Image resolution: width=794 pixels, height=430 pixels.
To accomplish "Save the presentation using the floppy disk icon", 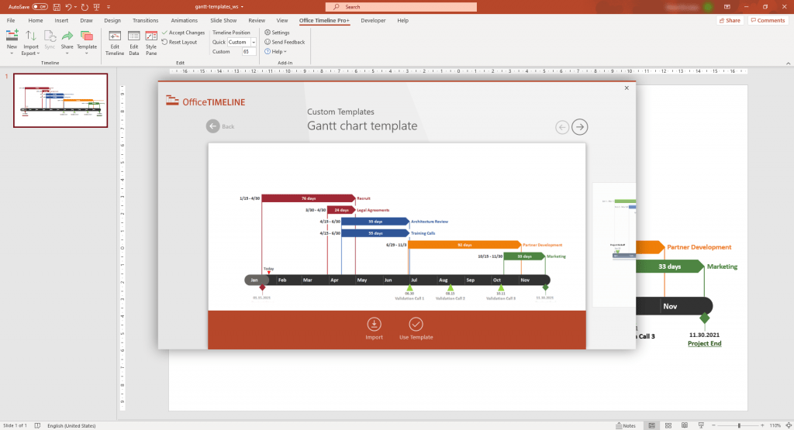I will (x=57, y=6).
